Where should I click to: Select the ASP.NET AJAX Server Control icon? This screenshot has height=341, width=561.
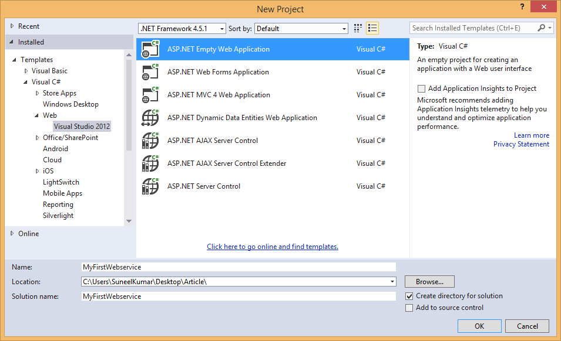tap(151, 140)
